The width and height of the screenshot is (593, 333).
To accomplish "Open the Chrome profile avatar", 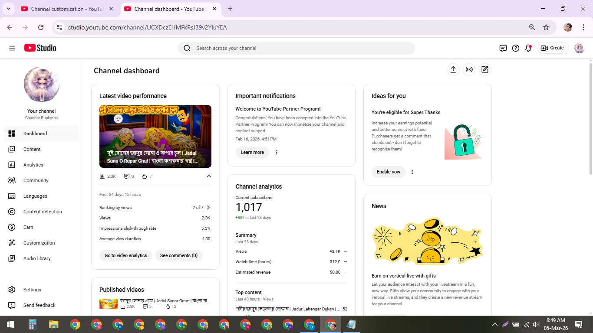I will coord(568,27).
